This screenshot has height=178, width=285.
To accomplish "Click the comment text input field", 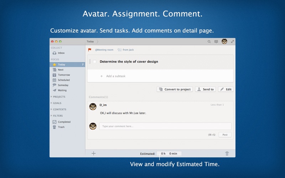I will (165, 126).
